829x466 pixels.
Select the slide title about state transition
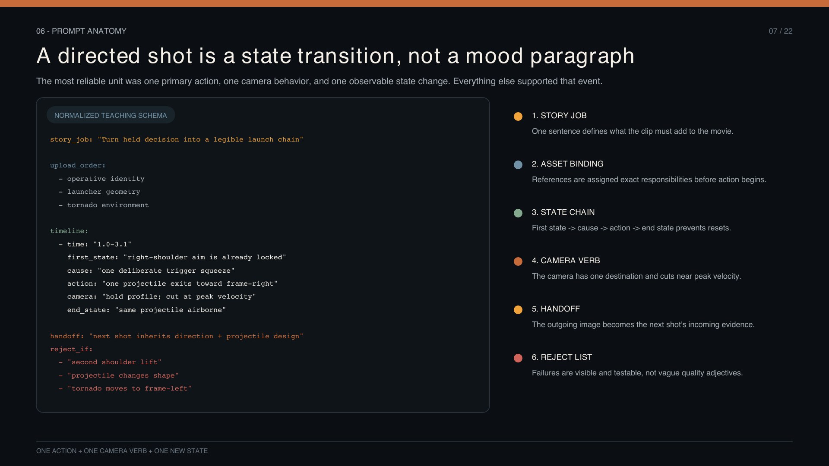[x=335, y=56]
